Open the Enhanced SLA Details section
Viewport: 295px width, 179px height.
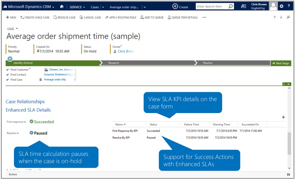(x=28, y=110)
